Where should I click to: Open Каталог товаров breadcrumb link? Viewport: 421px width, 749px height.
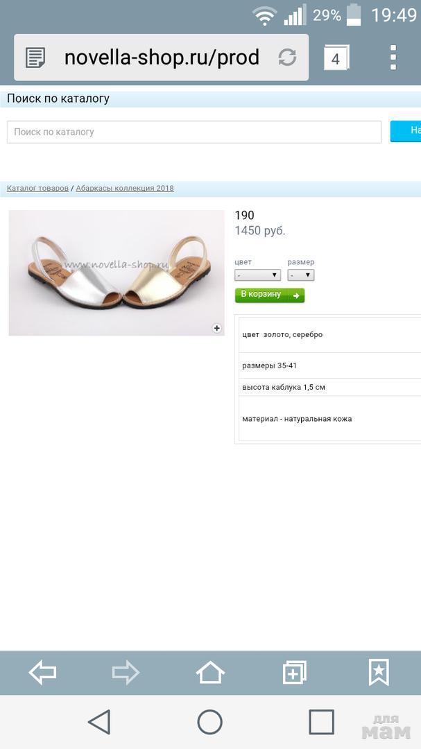point(37,188)
